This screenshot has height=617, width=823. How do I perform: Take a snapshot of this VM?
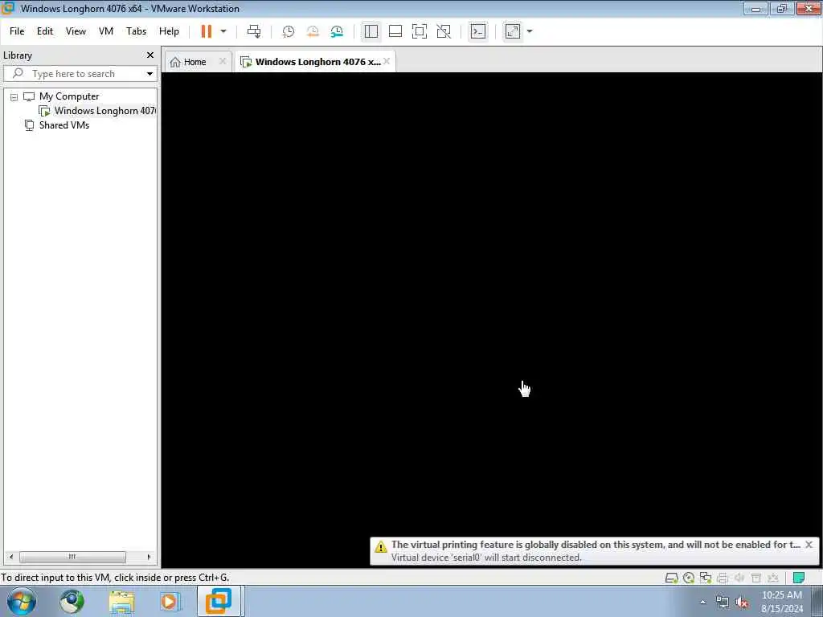pos(289,31)
